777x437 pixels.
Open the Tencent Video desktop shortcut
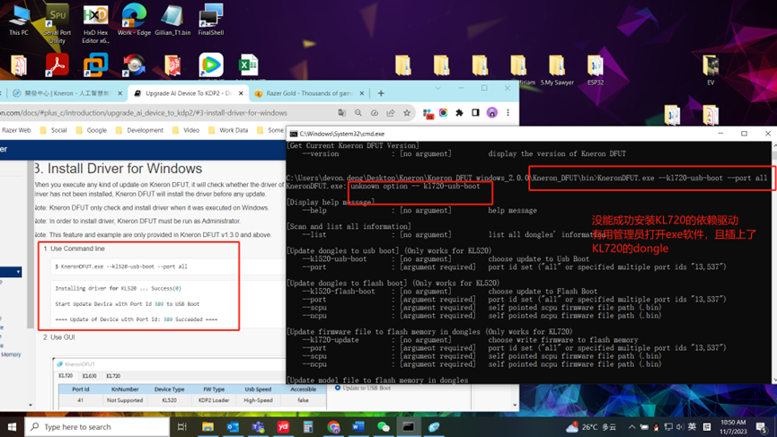[211, 65]
